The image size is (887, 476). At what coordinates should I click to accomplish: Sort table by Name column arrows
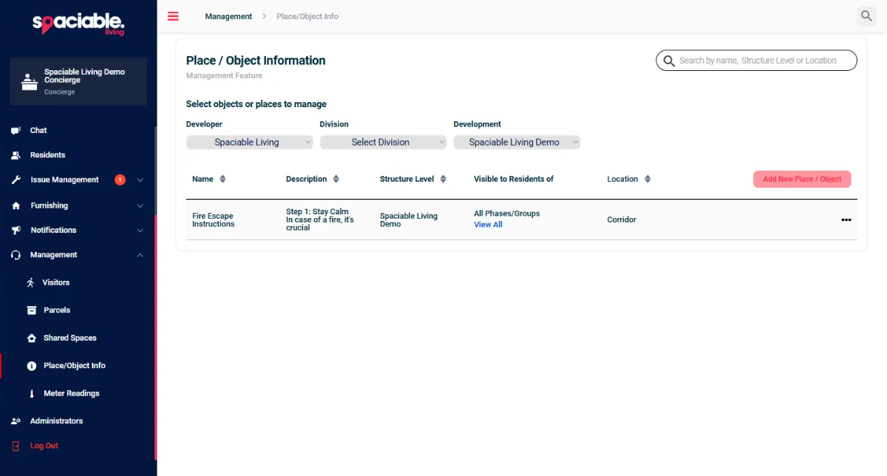222,179
